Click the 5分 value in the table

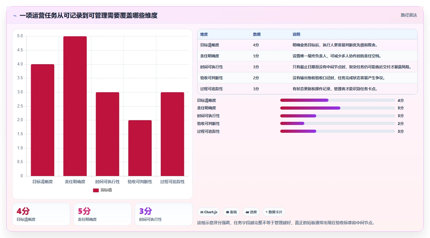click(256, 56)
